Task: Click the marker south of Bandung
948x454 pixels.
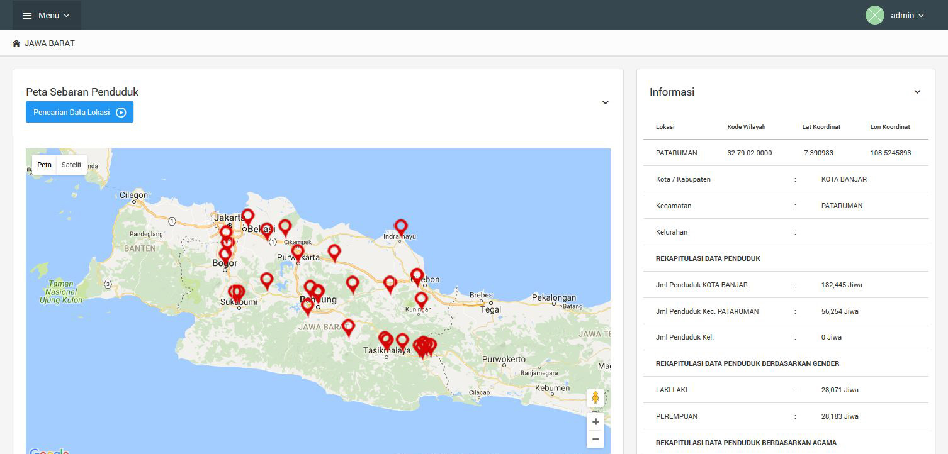Action: point(307,306)
